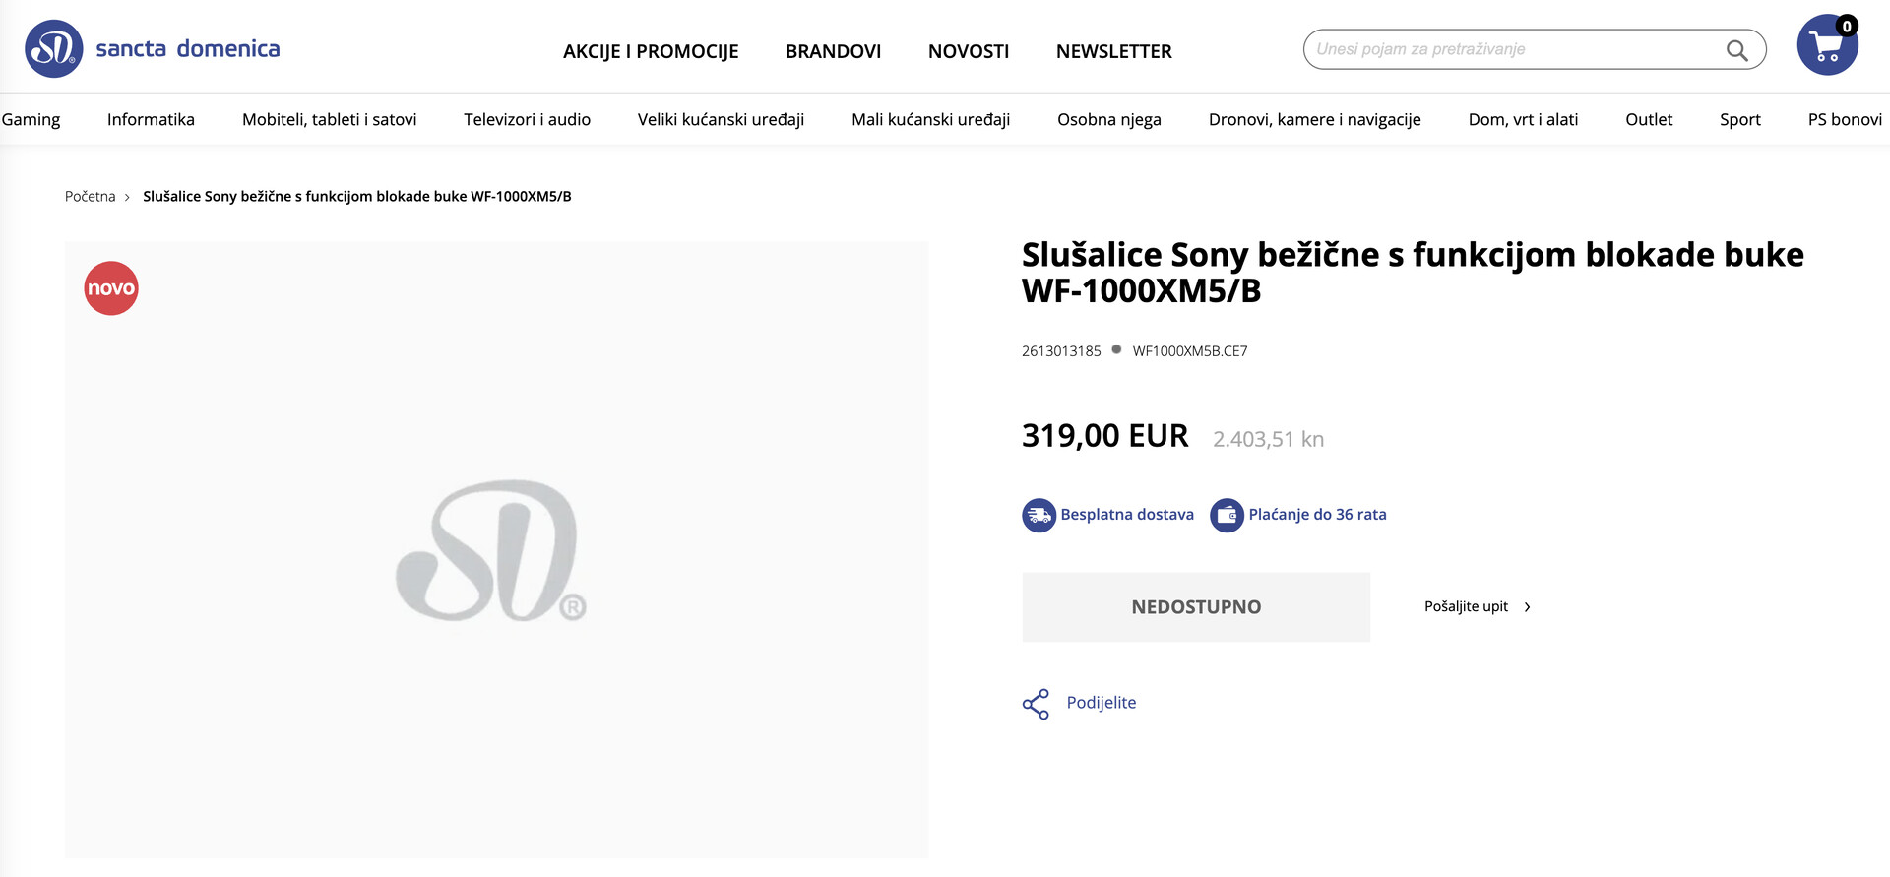Image resolution: width=1890 pixels, height=877 pixels.
Task: Open the Brandovi menu item
Action: pyautogui.click(x=833, y=51)
